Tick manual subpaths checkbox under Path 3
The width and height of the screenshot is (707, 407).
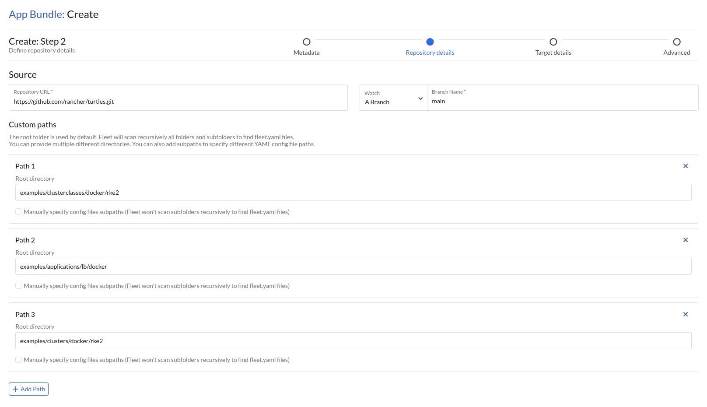[18, 360]
